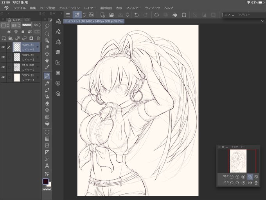Click the Scale/Rotate transform icon
266x200 pixels.
coord(184,15)
